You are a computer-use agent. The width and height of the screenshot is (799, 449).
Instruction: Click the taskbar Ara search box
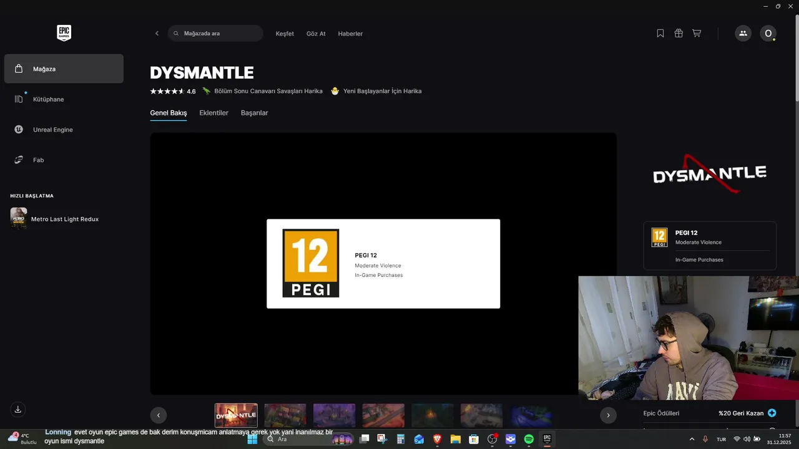(308, 439)
